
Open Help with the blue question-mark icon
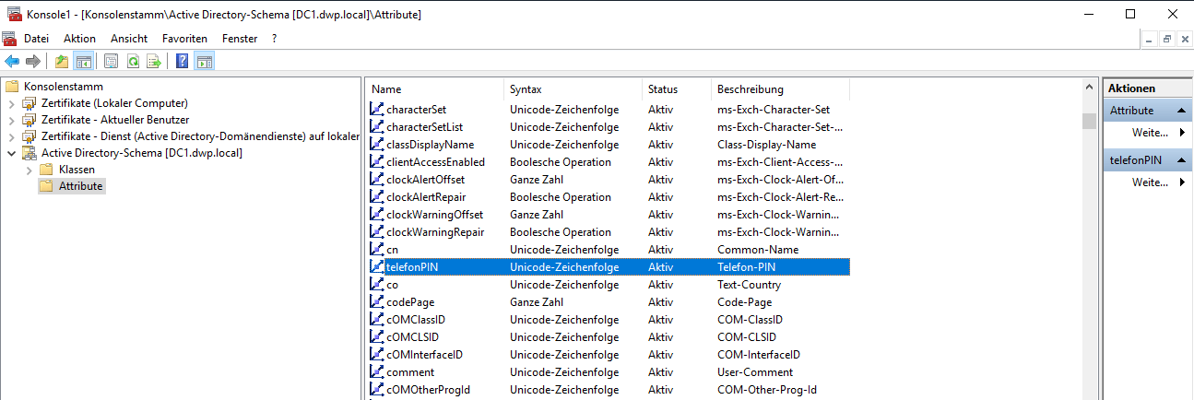click(183, 62)
